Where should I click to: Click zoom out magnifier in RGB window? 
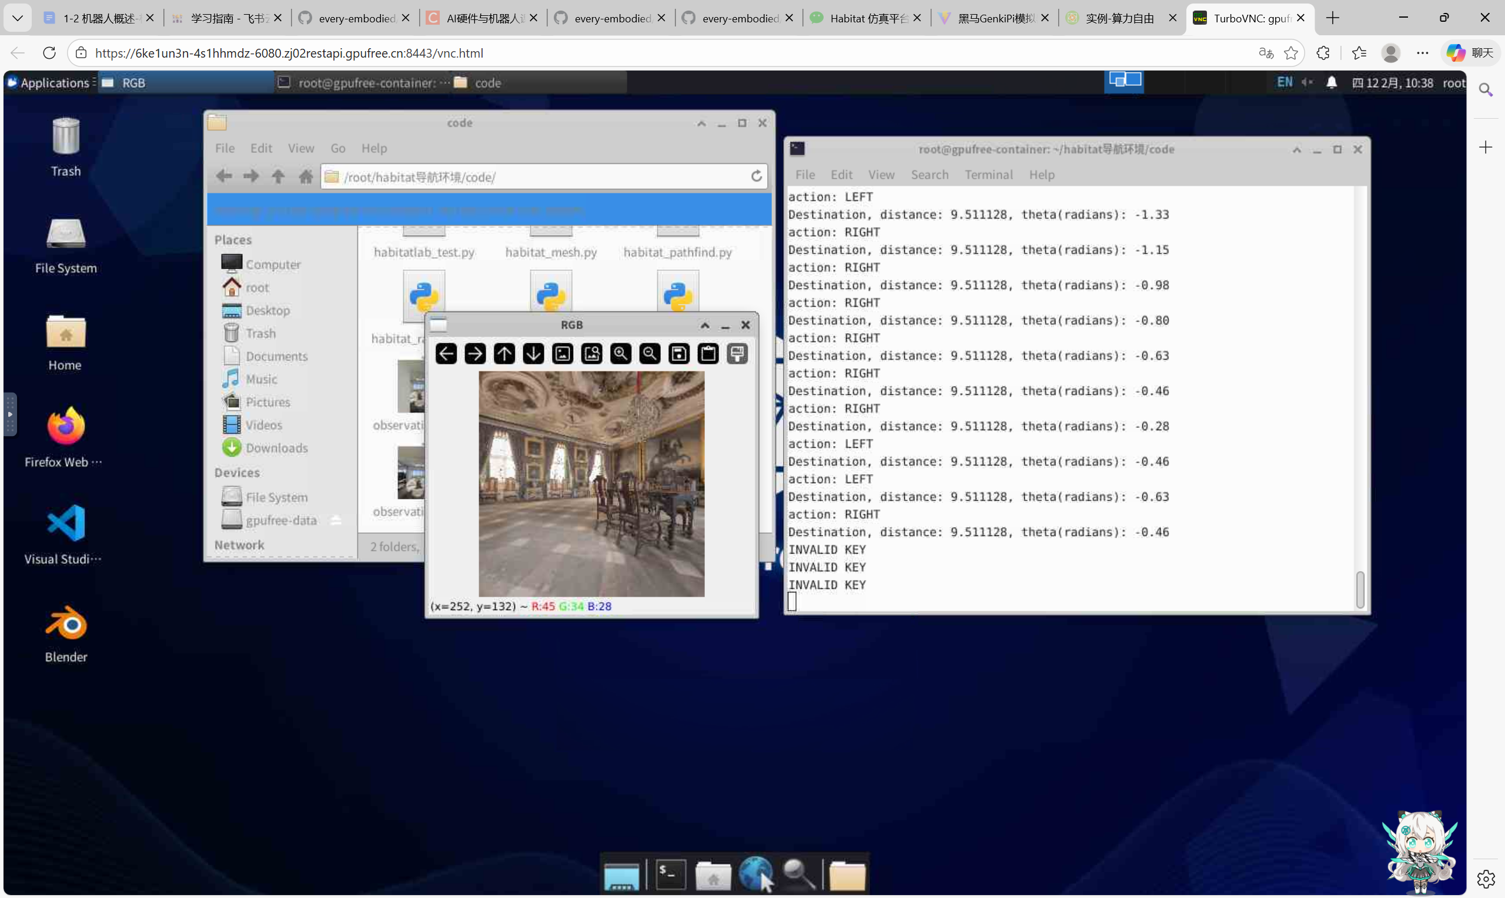[x=649, y=354]
